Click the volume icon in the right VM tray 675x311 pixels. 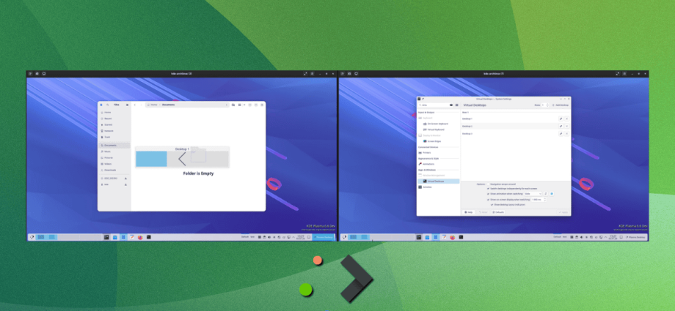582,237
